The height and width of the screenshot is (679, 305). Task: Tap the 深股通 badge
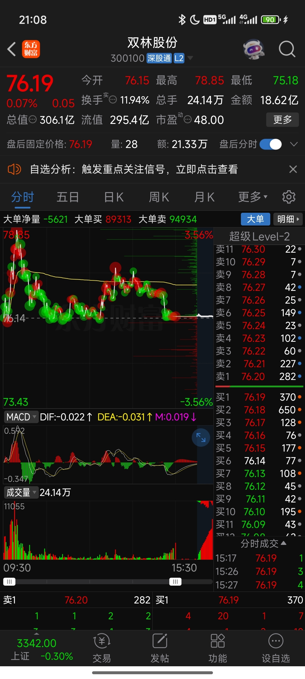point(159,58)
